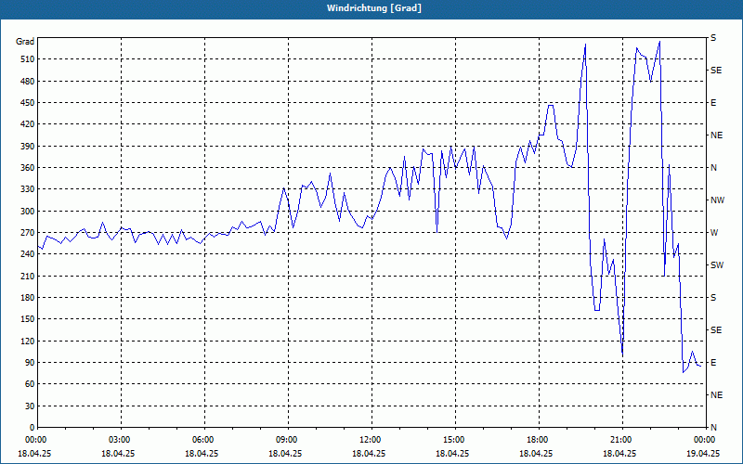Click the 12:00 time label on the x-axis
The width and height of the screenshot is (743, 464).
371,439
